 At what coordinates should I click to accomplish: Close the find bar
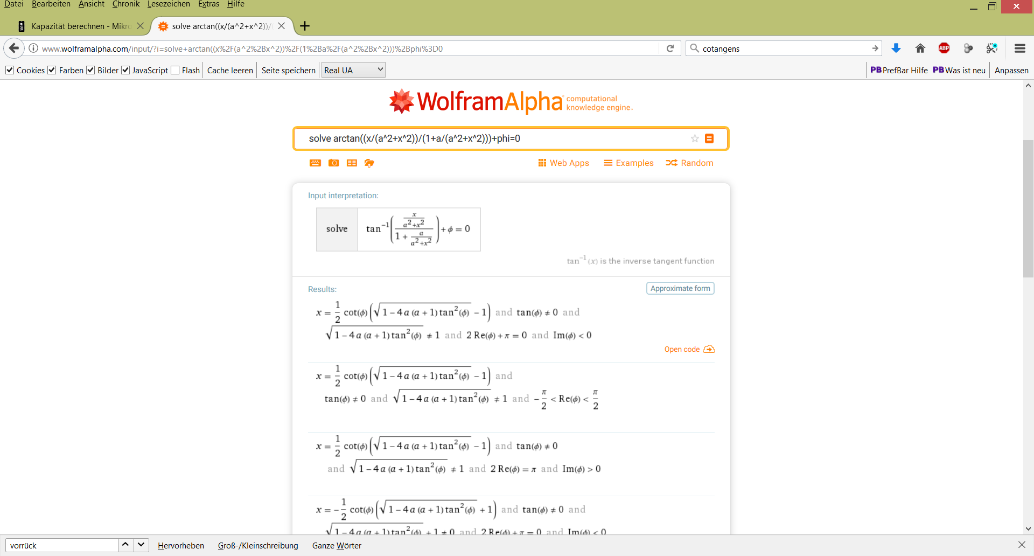(x=1022, y=545)
